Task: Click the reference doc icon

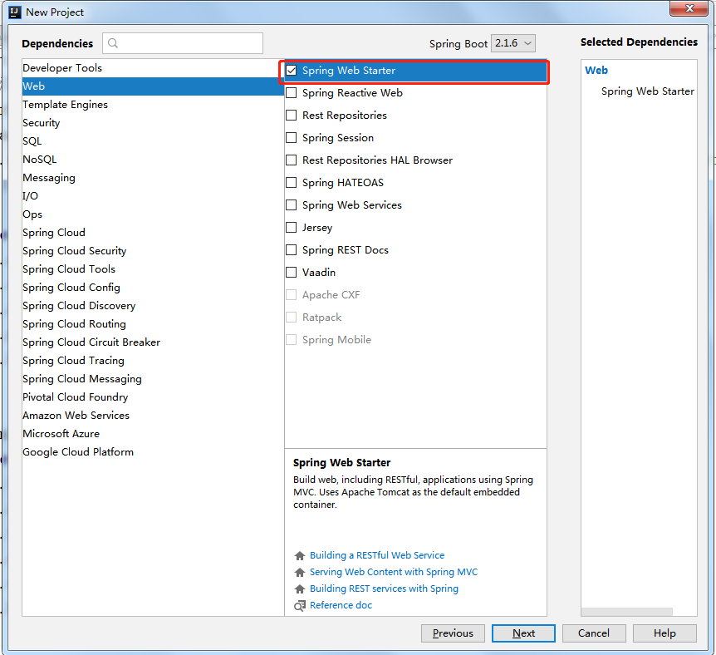Action: coord(300,606)
